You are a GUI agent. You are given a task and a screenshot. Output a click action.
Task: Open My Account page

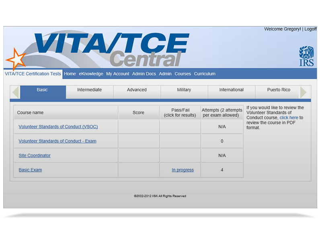point(117,74)
